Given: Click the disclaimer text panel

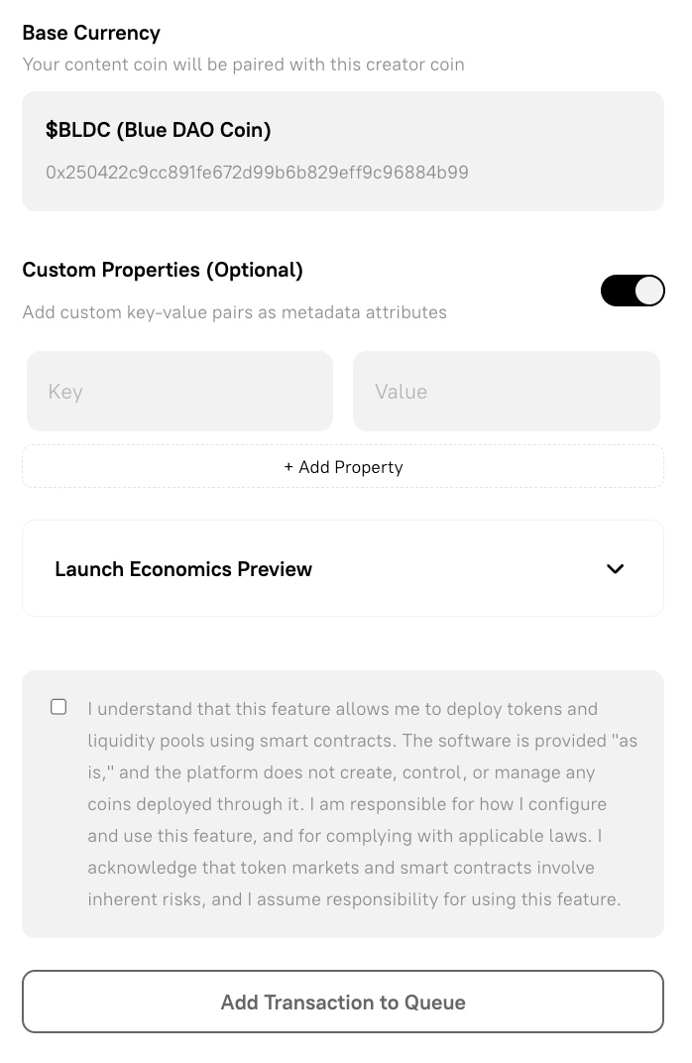Looking at the screenshot, I should [x=362, y=804].
